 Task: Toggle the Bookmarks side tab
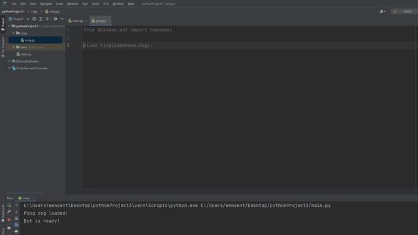3,213
